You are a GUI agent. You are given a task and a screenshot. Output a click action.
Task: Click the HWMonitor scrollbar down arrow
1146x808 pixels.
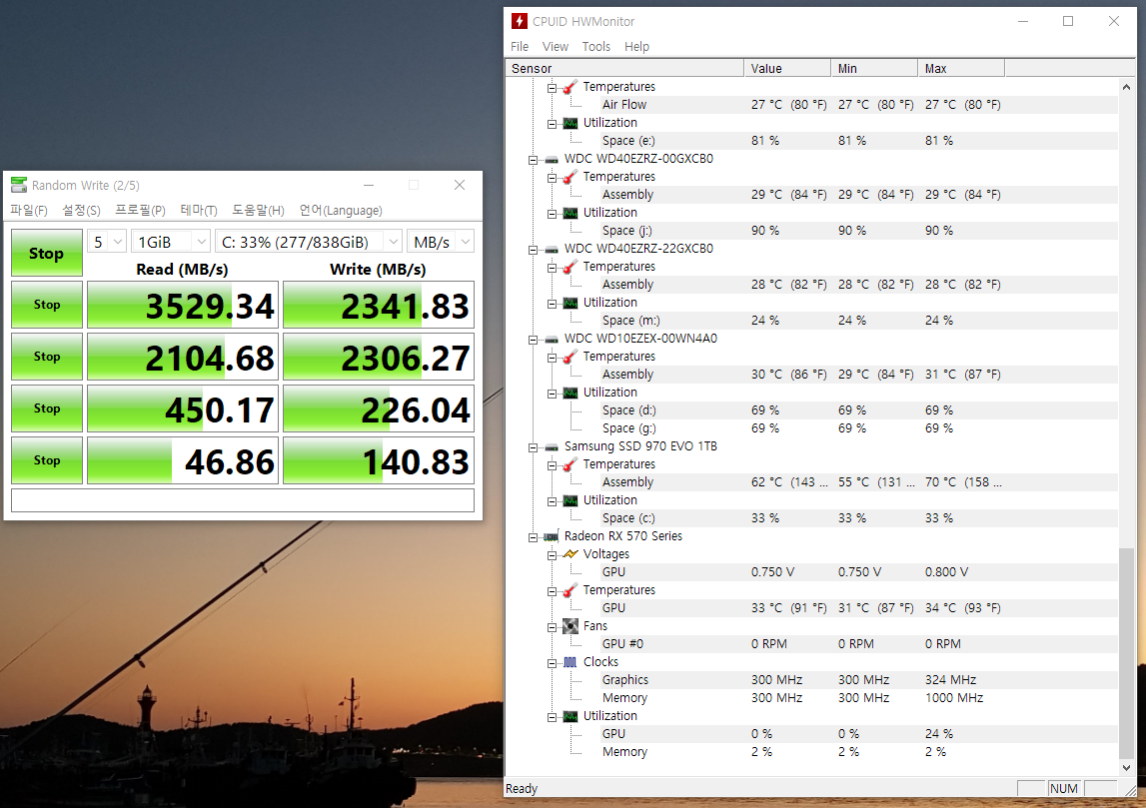[1126, 768]
